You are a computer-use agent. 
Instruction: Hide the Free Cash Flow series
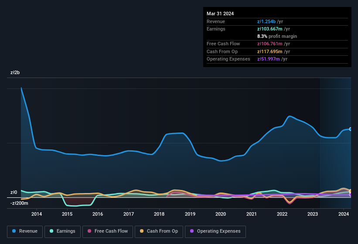tap(107, 231)
